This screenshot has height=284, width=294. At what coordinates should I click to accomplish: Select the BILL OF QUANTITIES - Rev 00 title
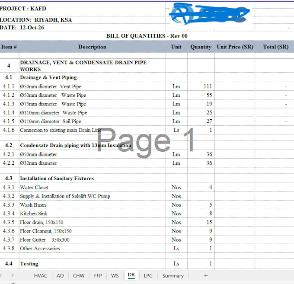pos(147,36)
